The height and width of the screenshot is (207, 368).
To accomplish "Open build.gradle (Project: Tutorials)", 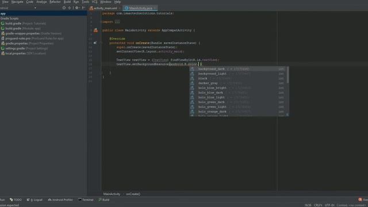I will (25, 24).
